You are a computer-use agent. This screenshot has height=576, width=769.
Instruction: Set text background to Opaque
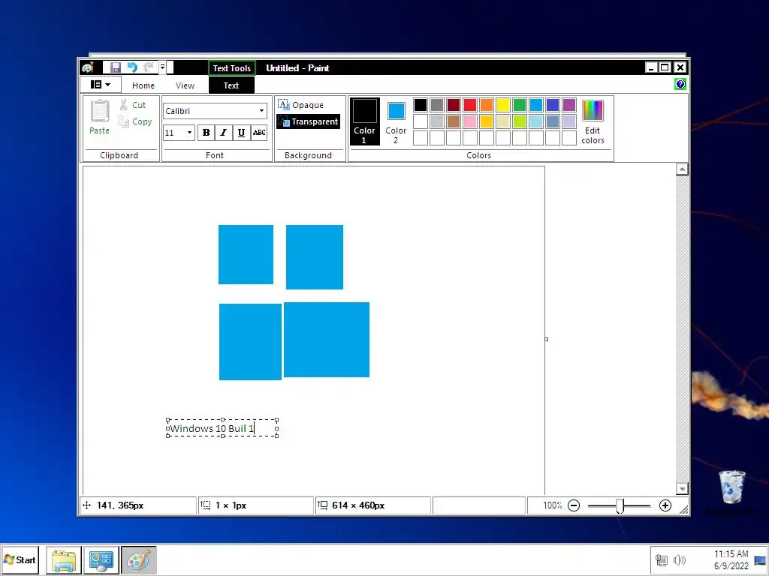pos(300,105)
